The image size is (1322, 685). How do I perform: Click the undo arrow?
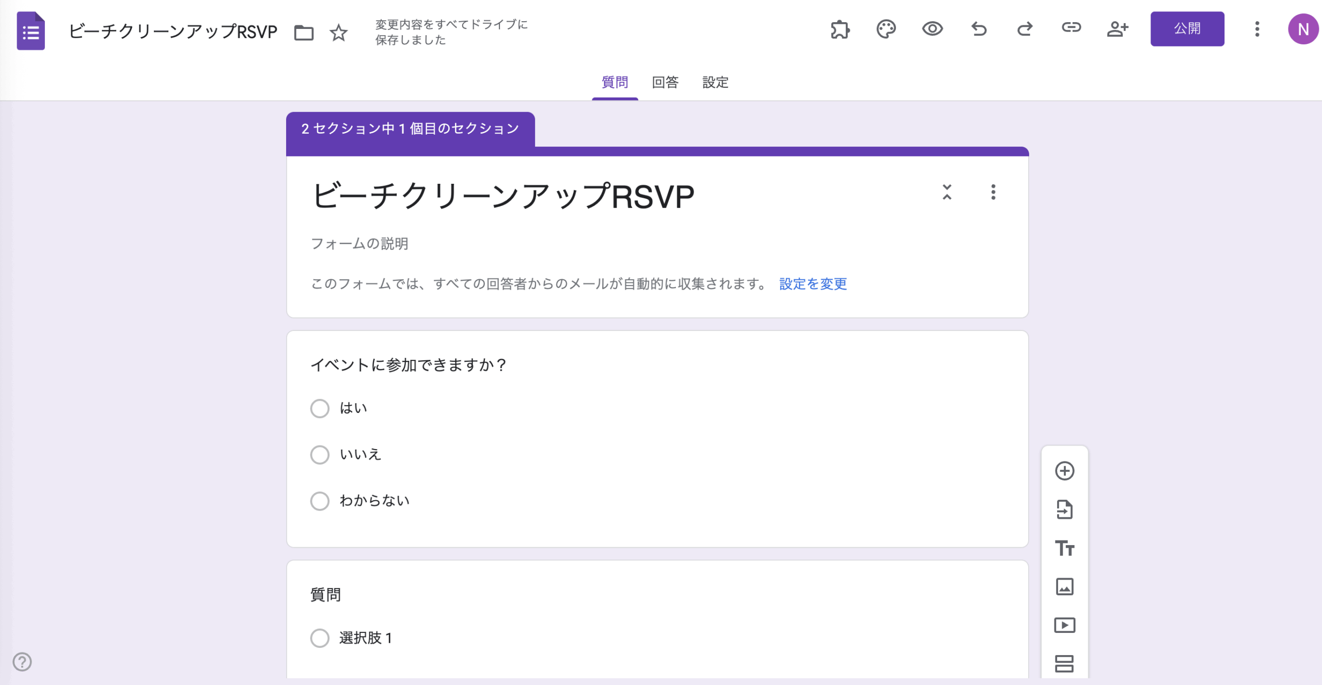pos(979,29)
